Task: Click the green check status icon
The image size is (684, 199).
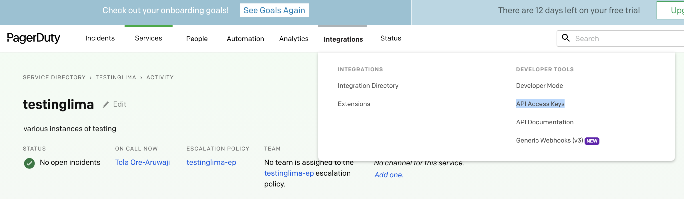Action: (29, 163)
